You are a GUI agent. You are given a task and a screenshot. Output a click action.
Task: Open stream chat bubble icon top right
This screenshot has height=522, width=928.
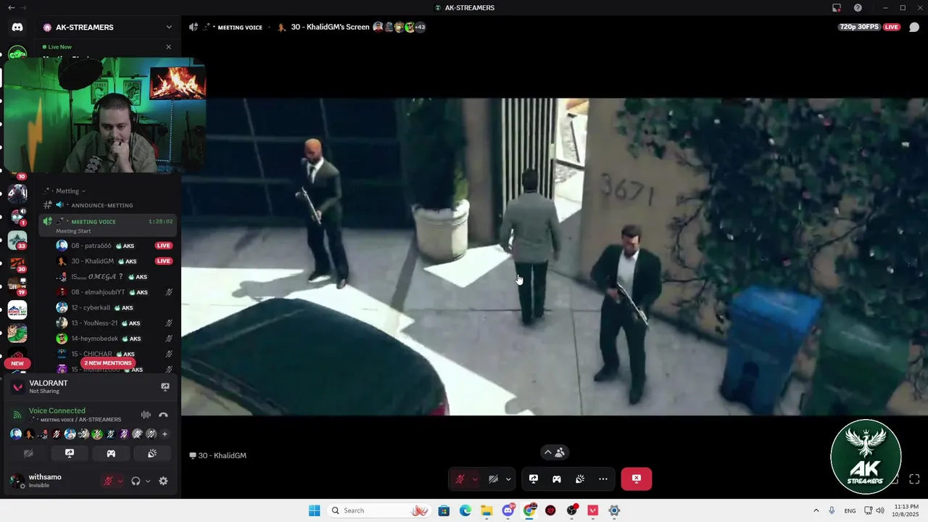coord(914,27)
